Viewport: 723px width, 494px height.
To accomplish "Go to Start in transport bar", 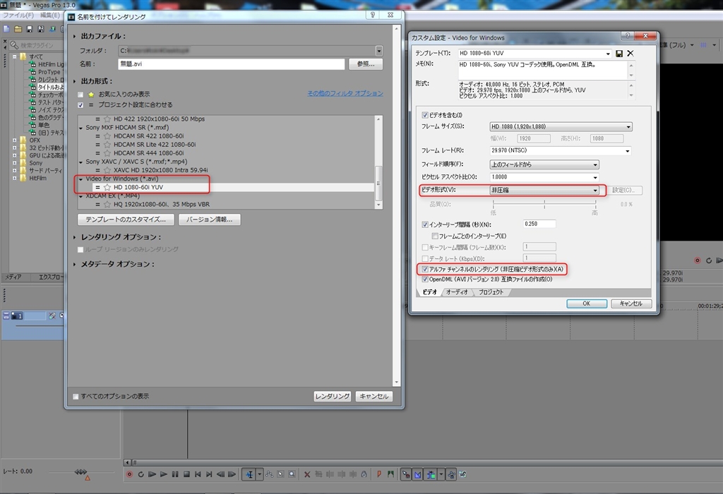I will pyautogui.click(x=198, y=474).
